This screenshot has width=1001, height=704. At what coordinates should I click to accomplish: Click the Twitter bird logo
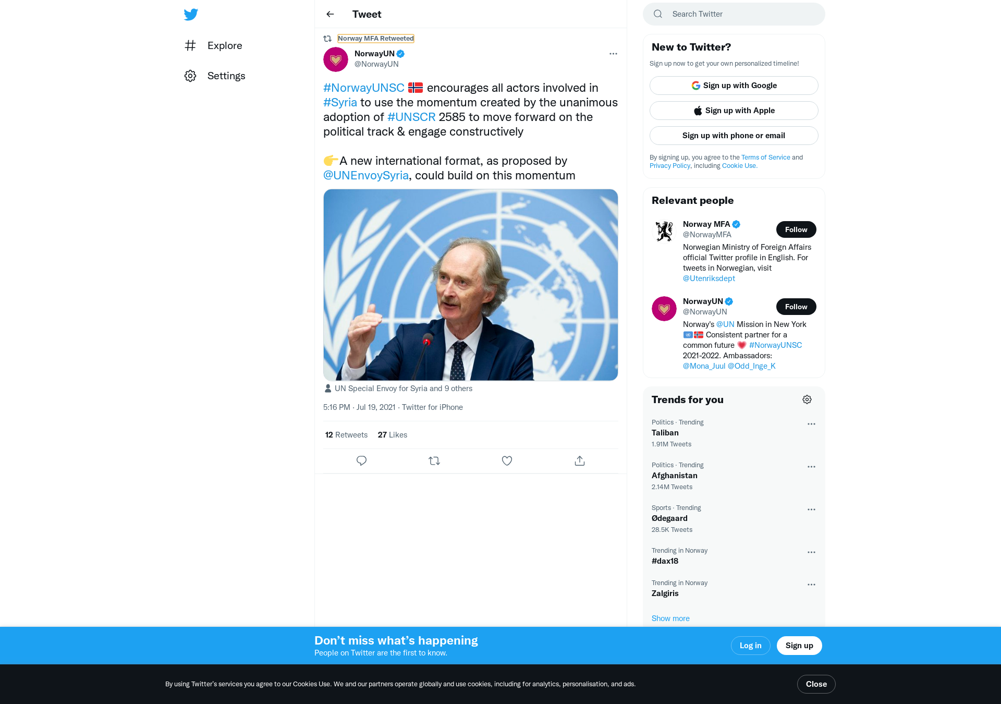coord(191,14)
